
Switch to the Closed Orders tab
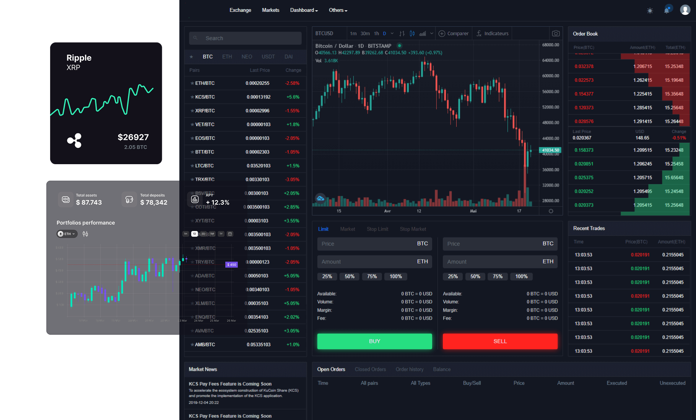click(x=370, y=369)
